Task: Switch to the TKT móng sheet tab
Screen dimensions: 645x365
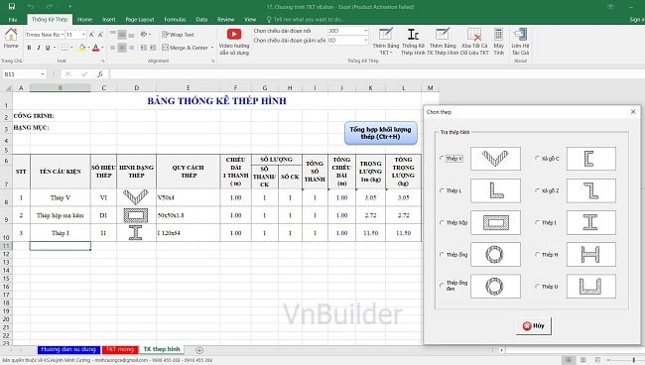Action: coord(120,349)
